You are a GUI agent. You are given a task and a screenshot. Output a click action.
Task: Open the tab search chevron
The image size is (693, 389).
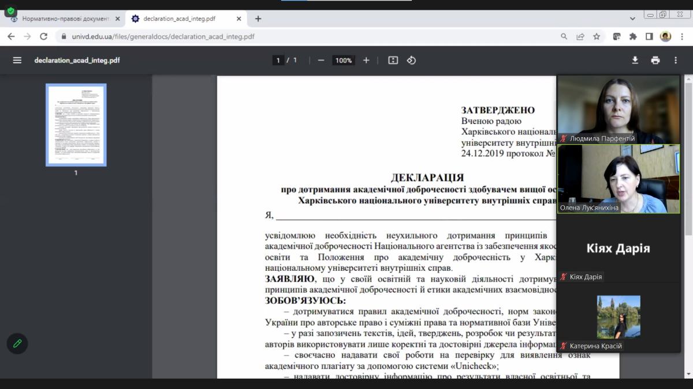633,18
